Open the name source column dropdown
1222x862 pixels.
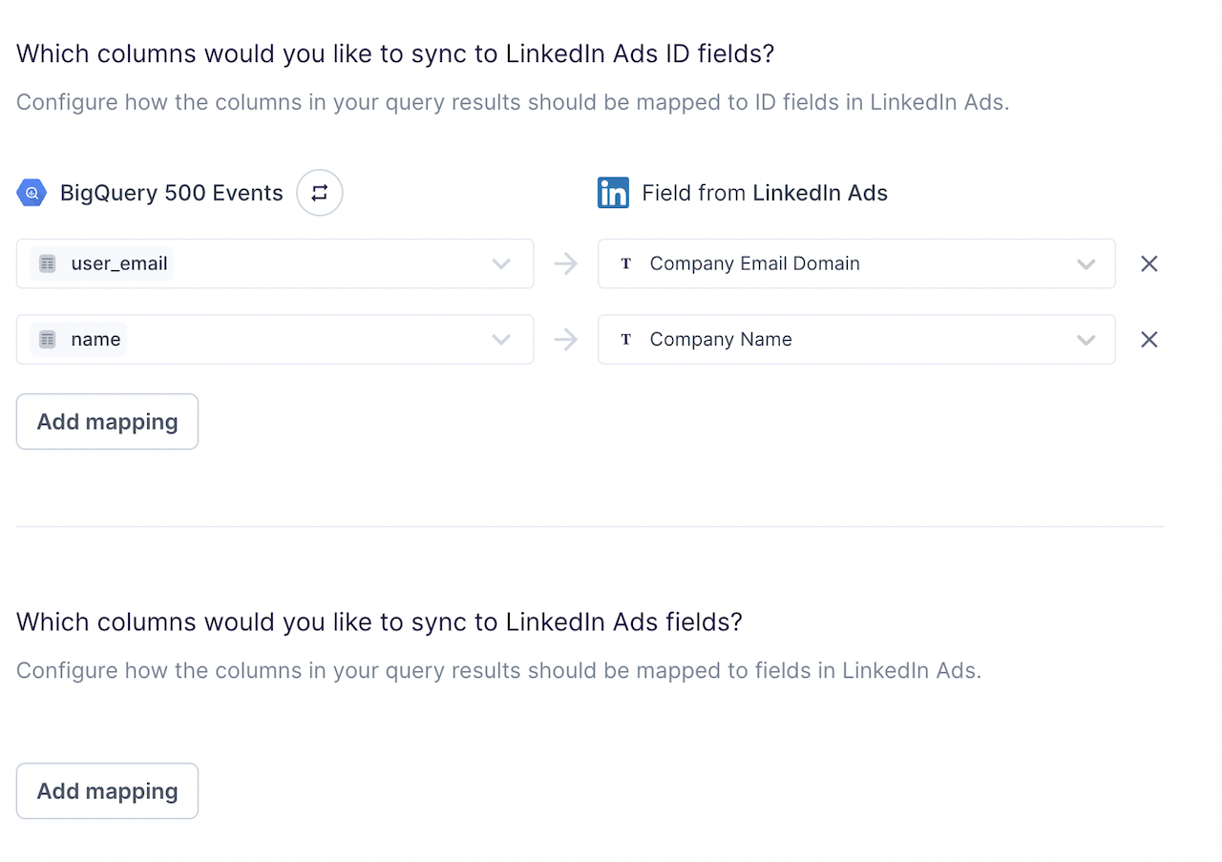click(x=275, y=340)
